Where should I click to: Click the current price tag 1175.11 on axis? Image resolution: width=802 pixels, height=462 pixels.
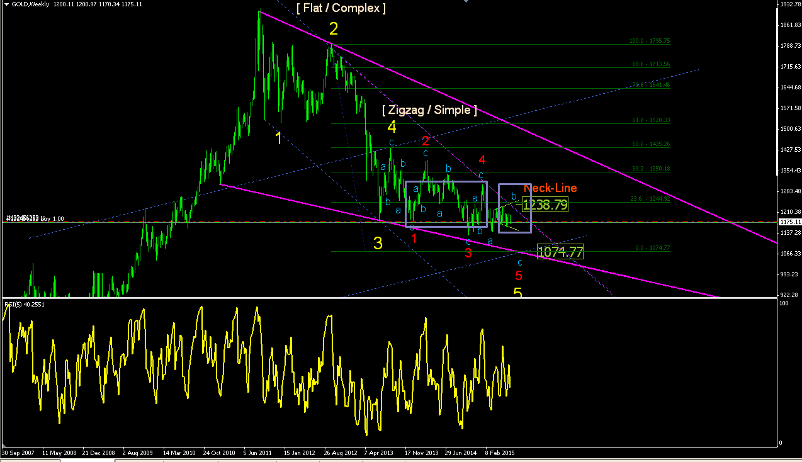[x=789, y=222]
